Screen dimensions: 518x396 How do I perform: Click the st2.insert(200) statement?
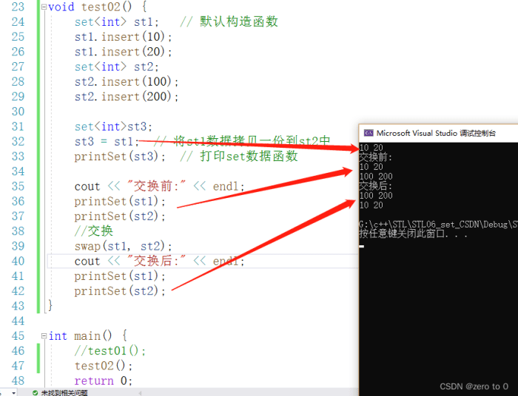pyautogui.click(x=127, y=96)
